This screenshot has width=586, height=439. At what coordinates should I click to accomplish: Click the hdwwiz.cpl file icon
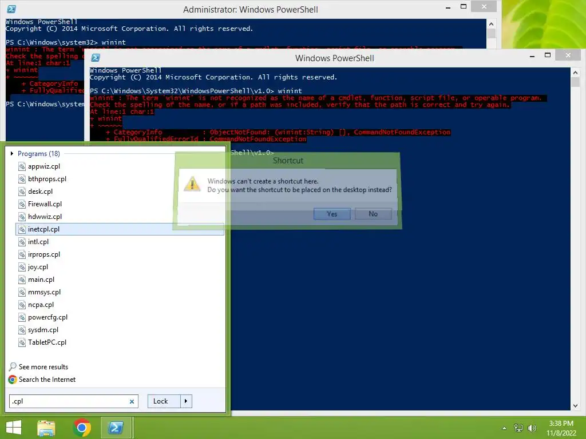pyautogui.click(x=22, y=217)
